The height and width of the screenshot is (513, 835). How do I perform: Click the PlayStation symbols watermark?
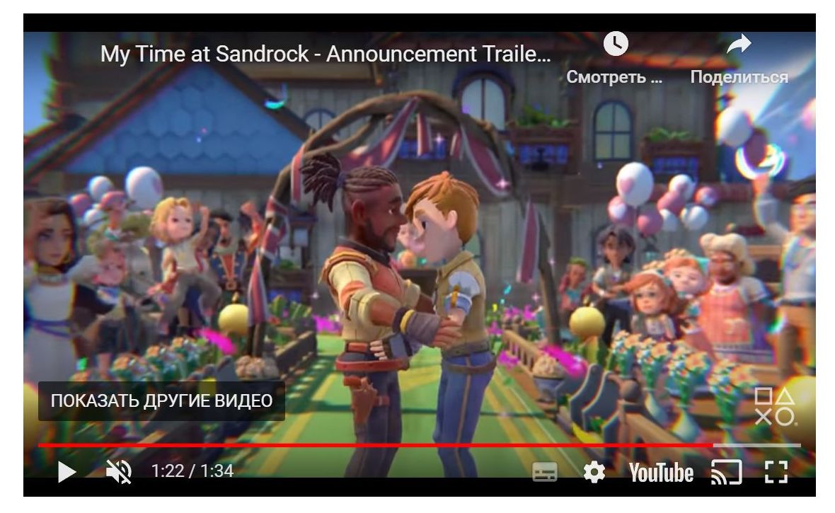tap(776, 406)
